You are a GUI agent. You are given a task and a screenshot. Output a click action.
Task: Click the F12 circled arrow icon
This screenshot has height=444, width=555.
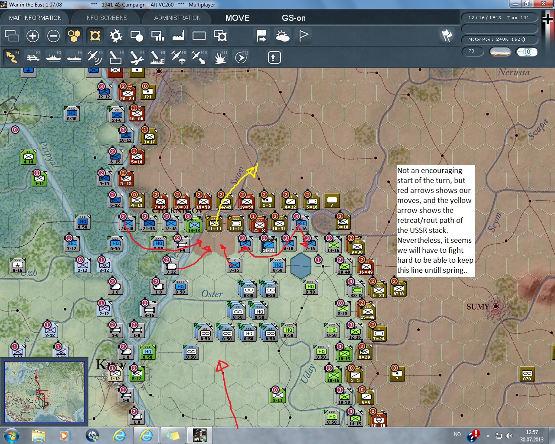[x=241, y=57]
